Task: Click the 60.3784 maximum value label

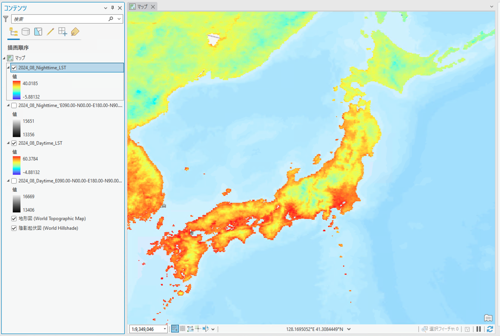Action: click(x=30, y=159)
